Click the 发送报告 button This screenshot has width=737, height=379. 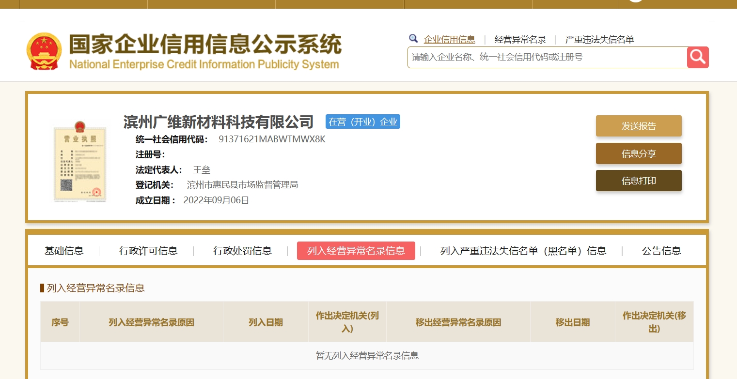pyautogui.click(x=639, y=126)
